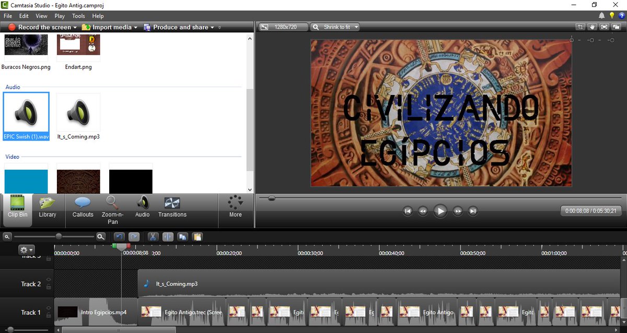Toggle Track 1 visibility eye
627x333 pixels.
[x=49, y=308]
